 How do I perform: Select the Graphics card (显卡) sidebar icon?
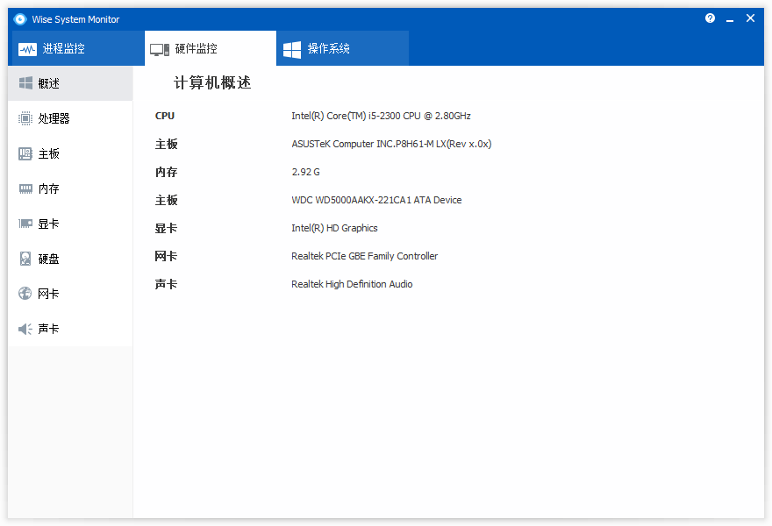pyautogui.click(x=24, y=224)
